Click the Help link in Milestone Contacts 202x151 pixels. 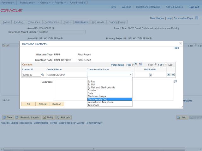(x=176, y=48)
